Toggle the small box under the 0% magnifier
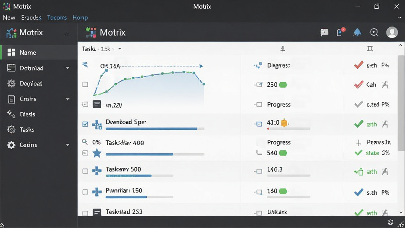Screen dimensions: 405x228 (85, 153)
